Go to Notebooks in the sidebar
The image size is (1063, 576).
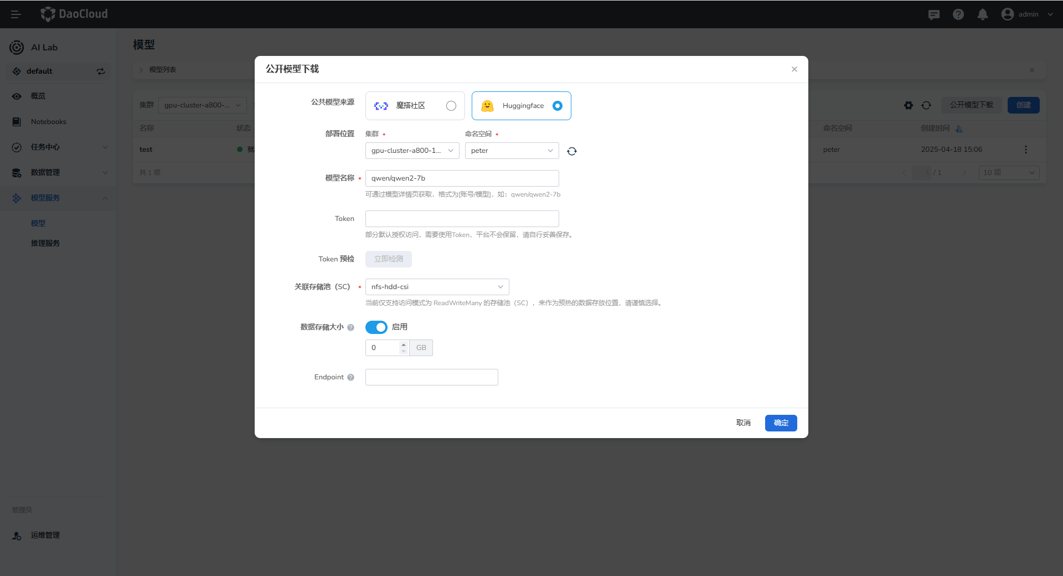click(x=48, y=122)
